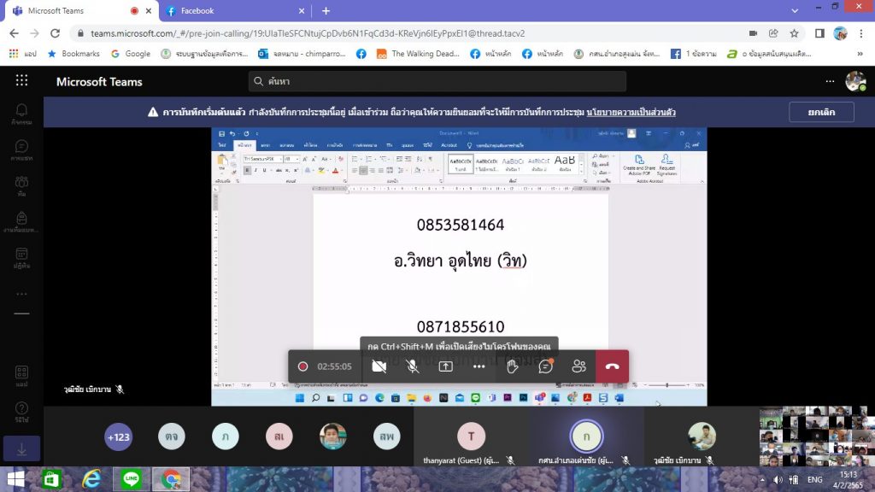This screenshot has width=875, height=492.
Task: Click the Teams search box
Action: pos(437,81)
